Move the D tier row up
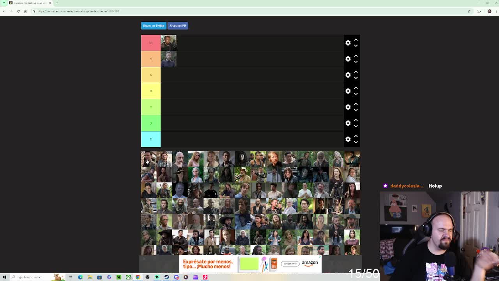This screenshot has height=281, width=499. click(x=356, y=120)
